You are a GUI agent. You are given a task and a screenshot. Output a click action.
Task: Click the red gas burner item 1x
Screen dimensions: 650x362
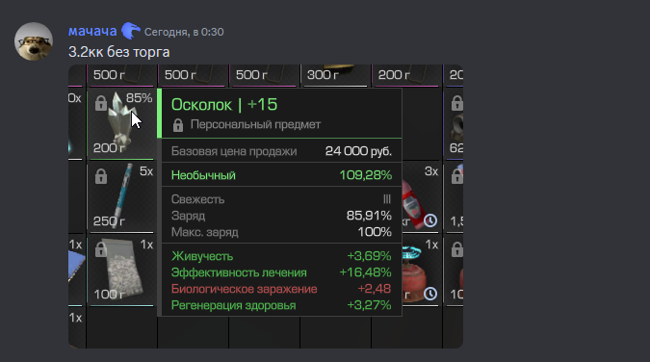coord(420,270)
